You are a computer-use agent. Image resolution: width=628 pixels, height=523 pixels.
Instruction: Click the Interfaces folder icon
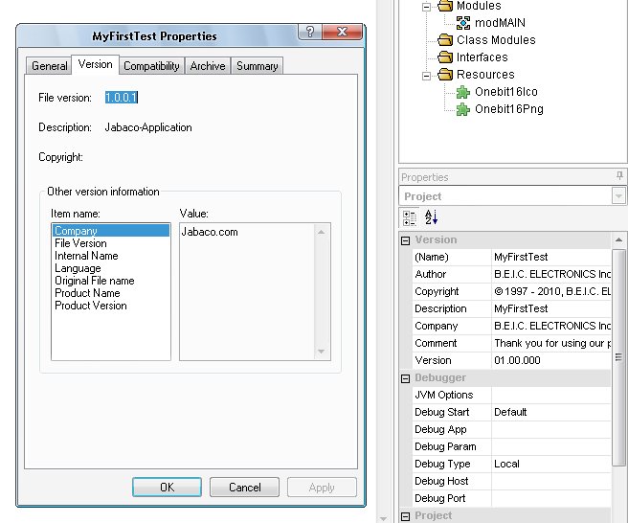(x=445, y=57)
